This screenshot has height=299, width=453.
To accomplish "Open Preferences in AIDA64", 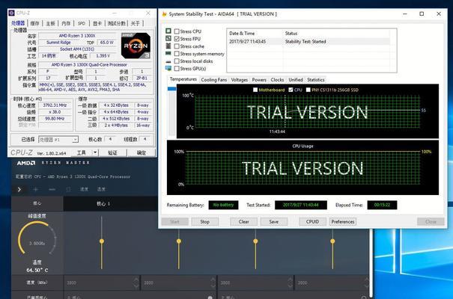I will 343,222.
